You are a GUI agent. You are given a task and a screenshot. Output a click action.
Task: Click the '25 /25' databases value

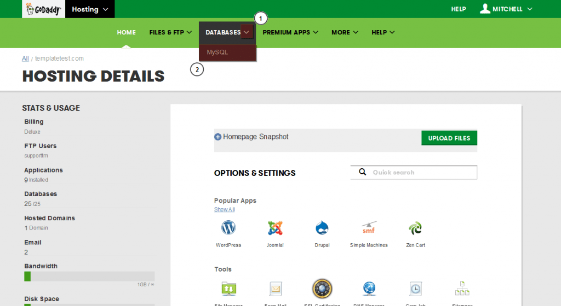tap(32, 204)
